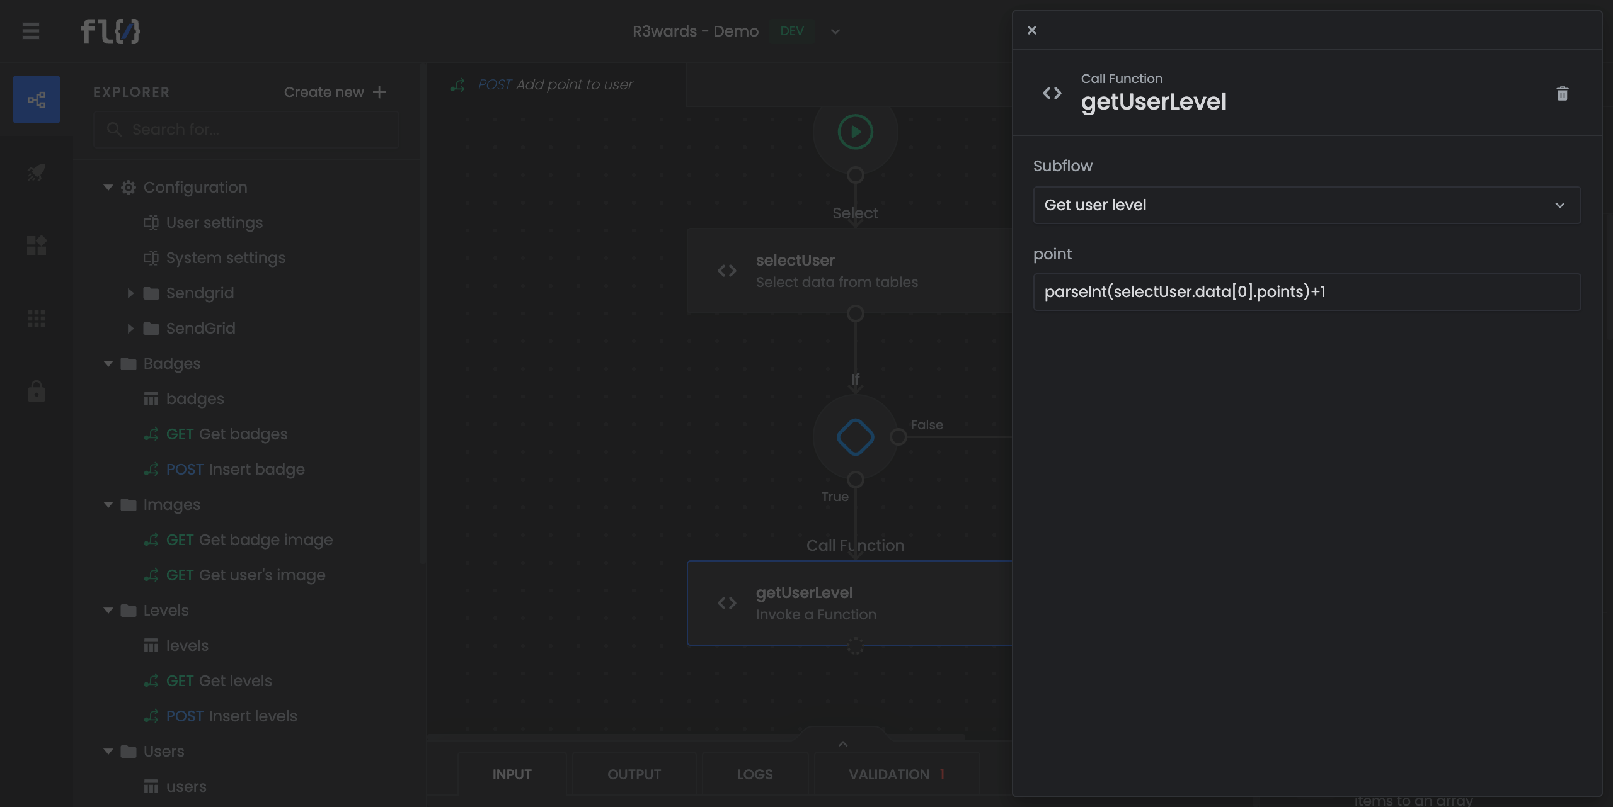Image resolution: width=1613 pixels, height=807 pixels.
Task: Select the flow explorer sidebar icon
Action: [x=37, y=99]
